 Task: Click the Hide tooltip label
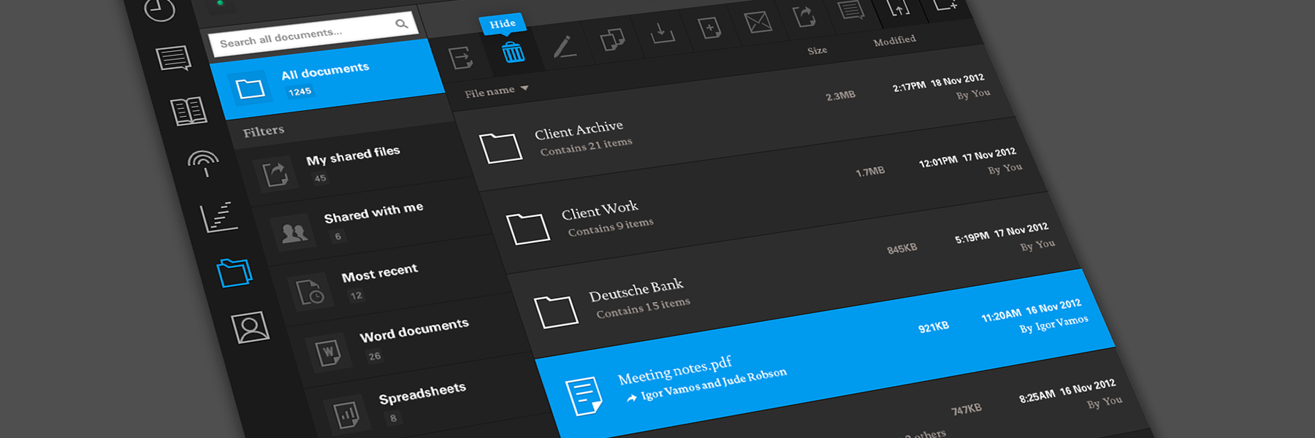tap(503, 23)
